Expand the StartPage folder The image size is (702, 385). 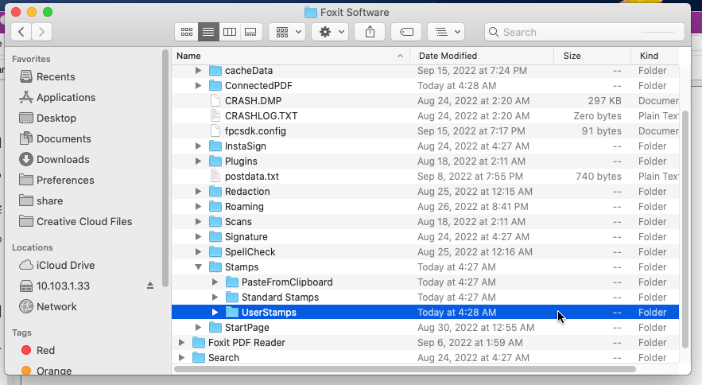click(198, 327)
